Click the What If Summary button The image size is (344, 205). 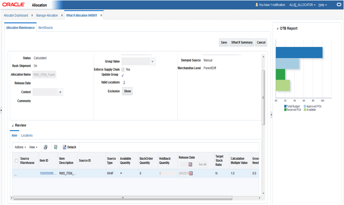[242, 43]
